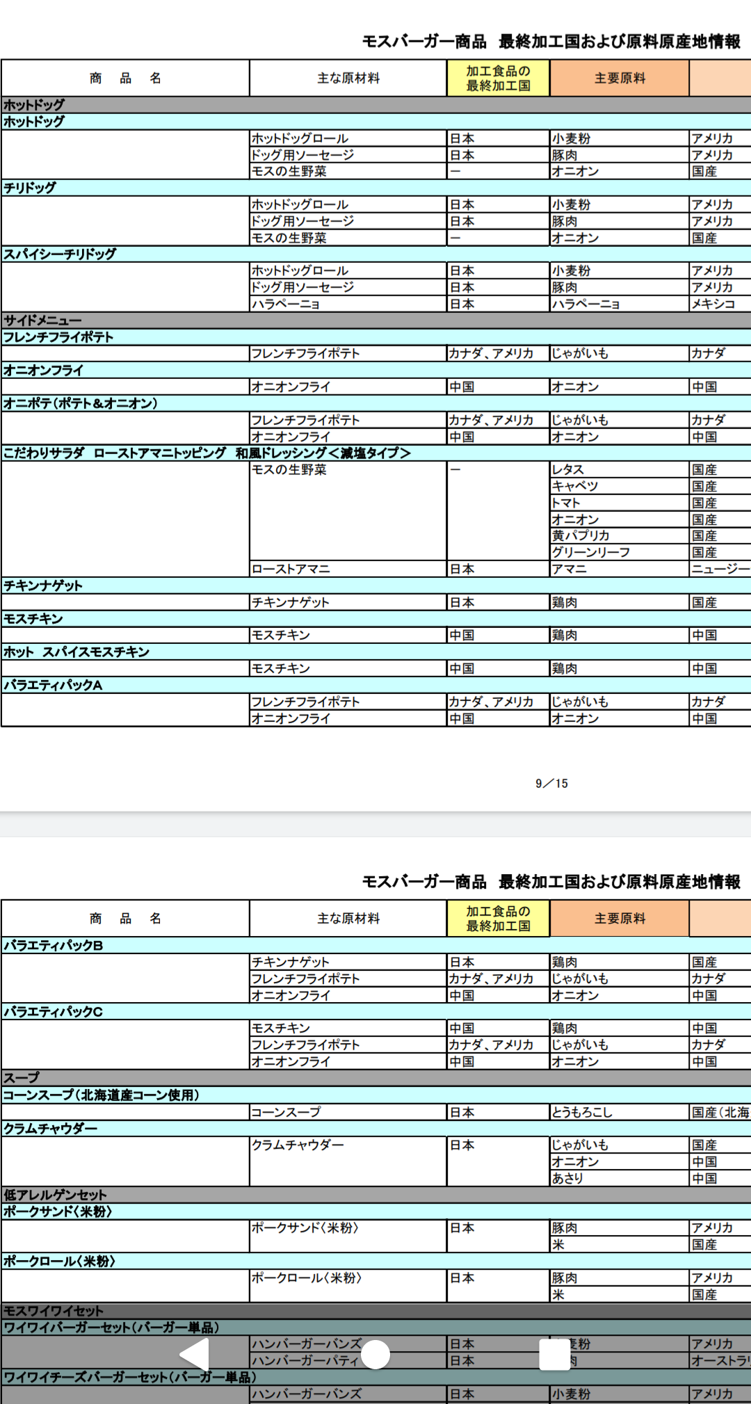
Task: Tap ドッグ用ソーセージ under スパイシーチリドッグ
Action: coord(348,287)
